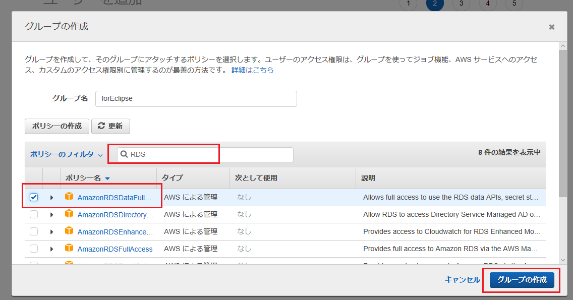Click the 更新 refresh button
This screenshot has width=573, height=300.
(x=110, y=126)
